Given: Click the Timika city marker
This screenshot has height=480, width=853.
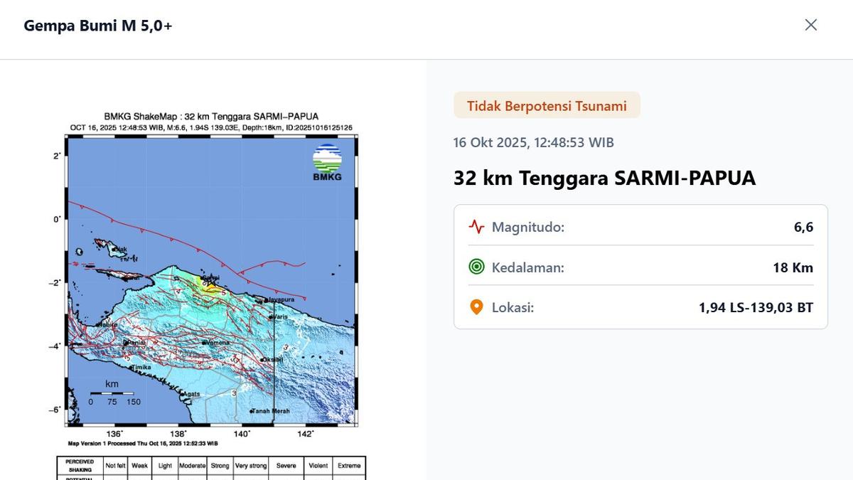Looking at the screenshot, I should (x=133, y=366).
